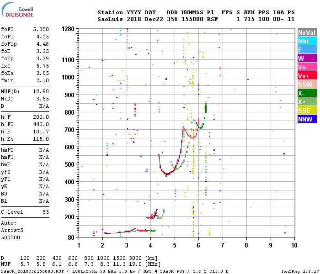Click the MUF 5.7 value for 100 km
Screen dimensions: 320x274
coord(25,264)
